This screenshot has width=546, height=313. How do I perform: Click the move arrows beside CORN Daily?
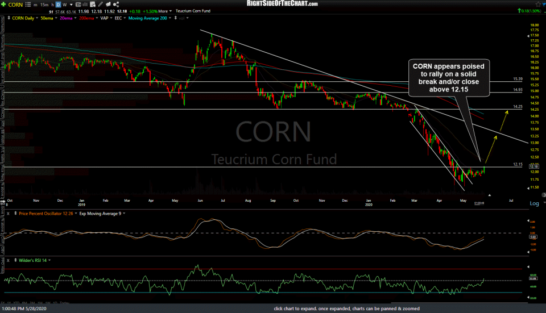pos(9,18)
